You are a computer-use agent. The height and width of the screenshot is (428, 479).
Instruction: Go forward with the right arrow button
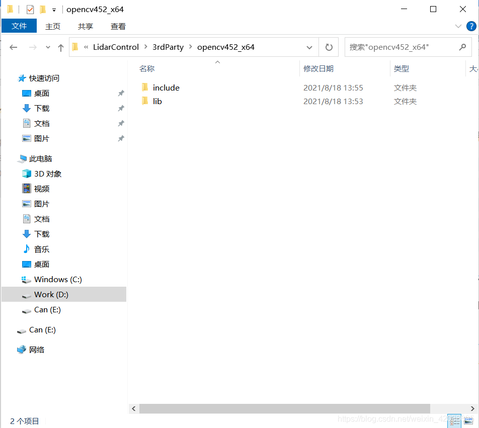click(x=32, y=47)
